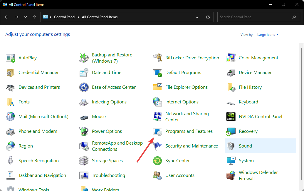Click the Ease of Access Center icon

coord(84,87)
